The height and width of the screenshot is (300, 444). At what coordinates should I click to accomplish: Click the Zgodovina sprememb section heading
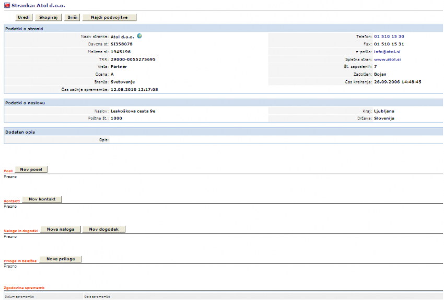pos(24,287)
